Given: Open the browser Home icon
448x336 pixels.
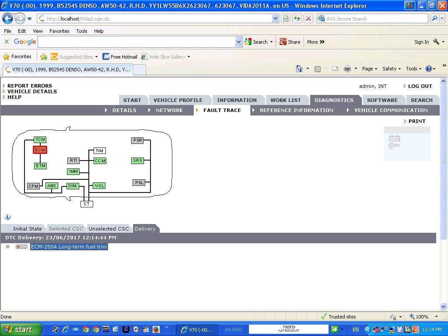Looking at the screenshot, I should tap(299, 69).
